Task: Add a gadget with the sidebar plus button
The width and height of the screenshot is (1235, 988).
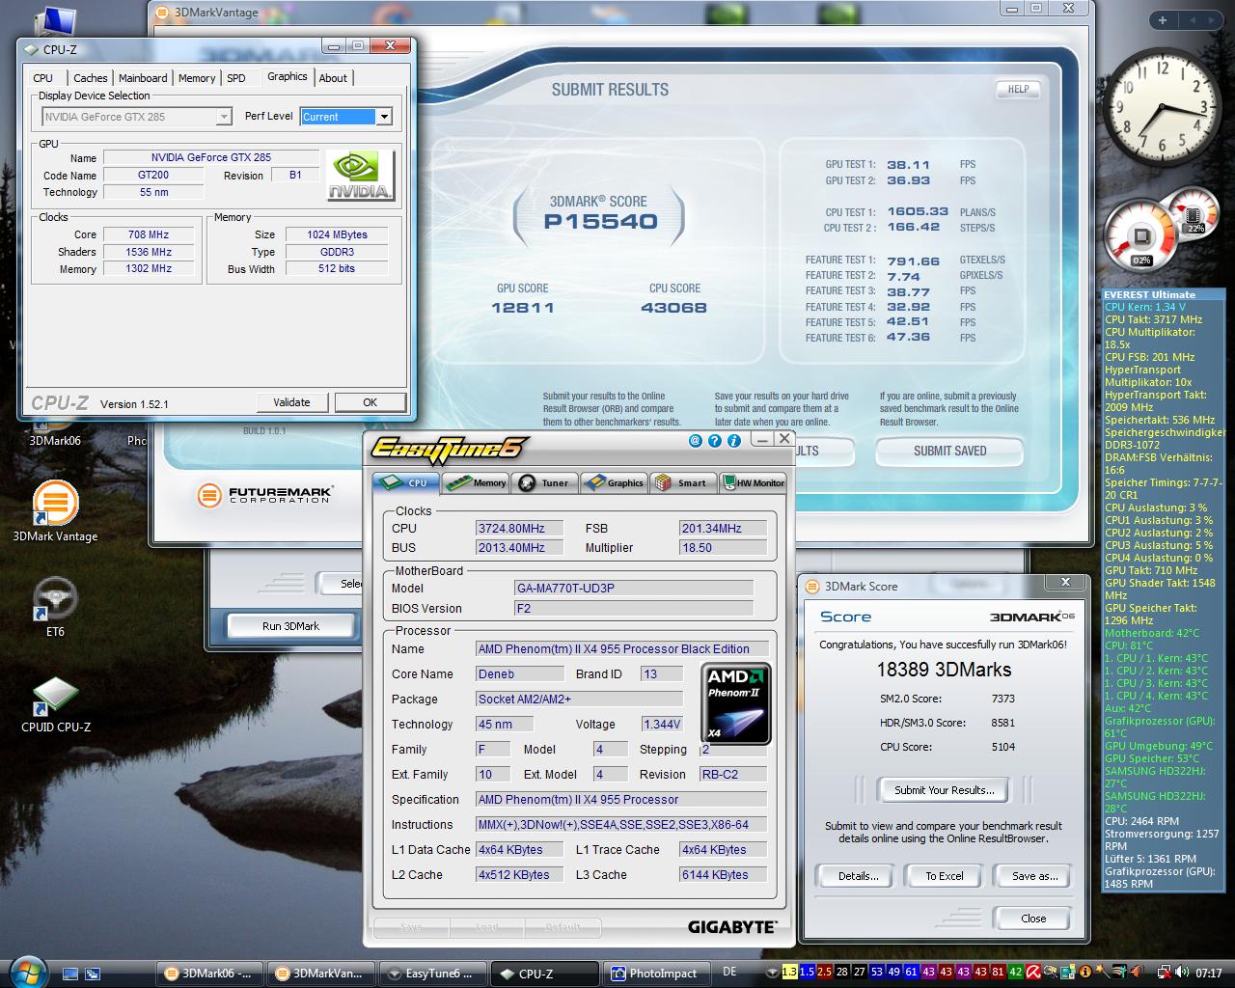Action: click(x=1163, y=20)
